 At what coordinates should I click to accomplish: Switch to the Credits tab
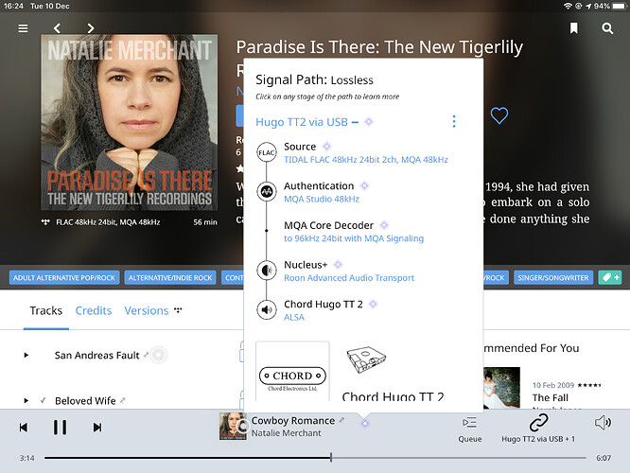(x=94, y=310)
